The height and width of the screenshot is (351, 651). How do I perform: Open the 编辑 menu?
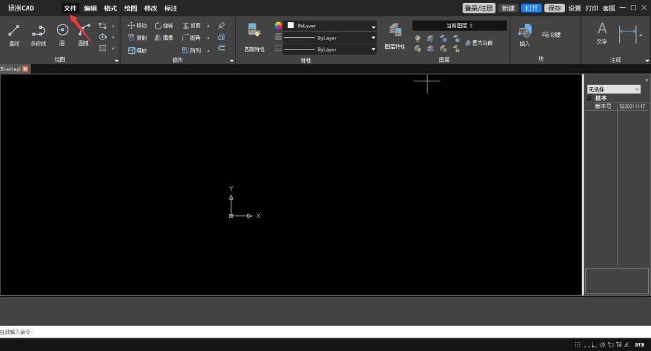point(90,8)
